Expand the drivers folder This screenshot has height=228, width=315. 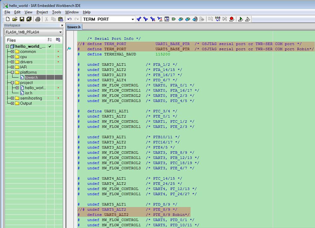coord(12,62)
